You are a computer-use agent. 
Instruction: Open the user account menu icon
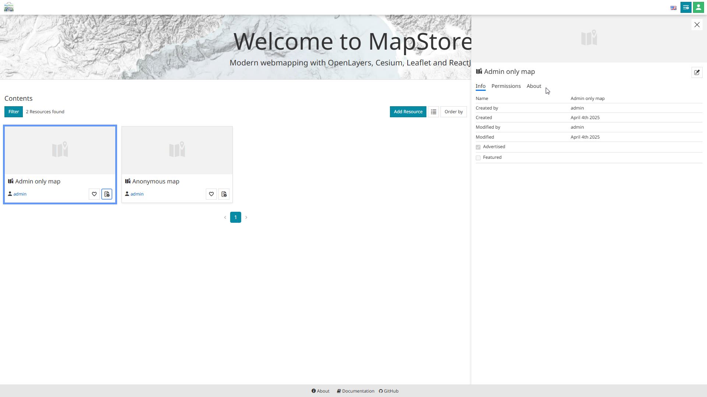coord(699,7)
